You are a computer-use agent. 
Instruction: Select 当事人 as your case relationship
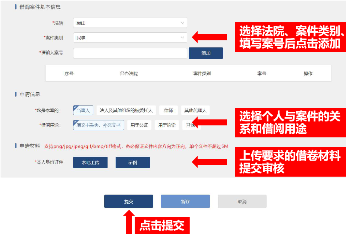pos(83,110)
